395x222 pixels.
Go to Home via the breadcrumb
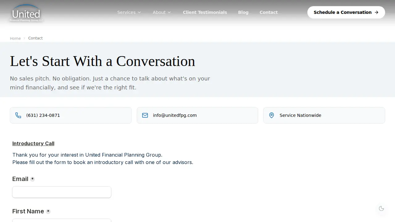click(x=15, y=38)
